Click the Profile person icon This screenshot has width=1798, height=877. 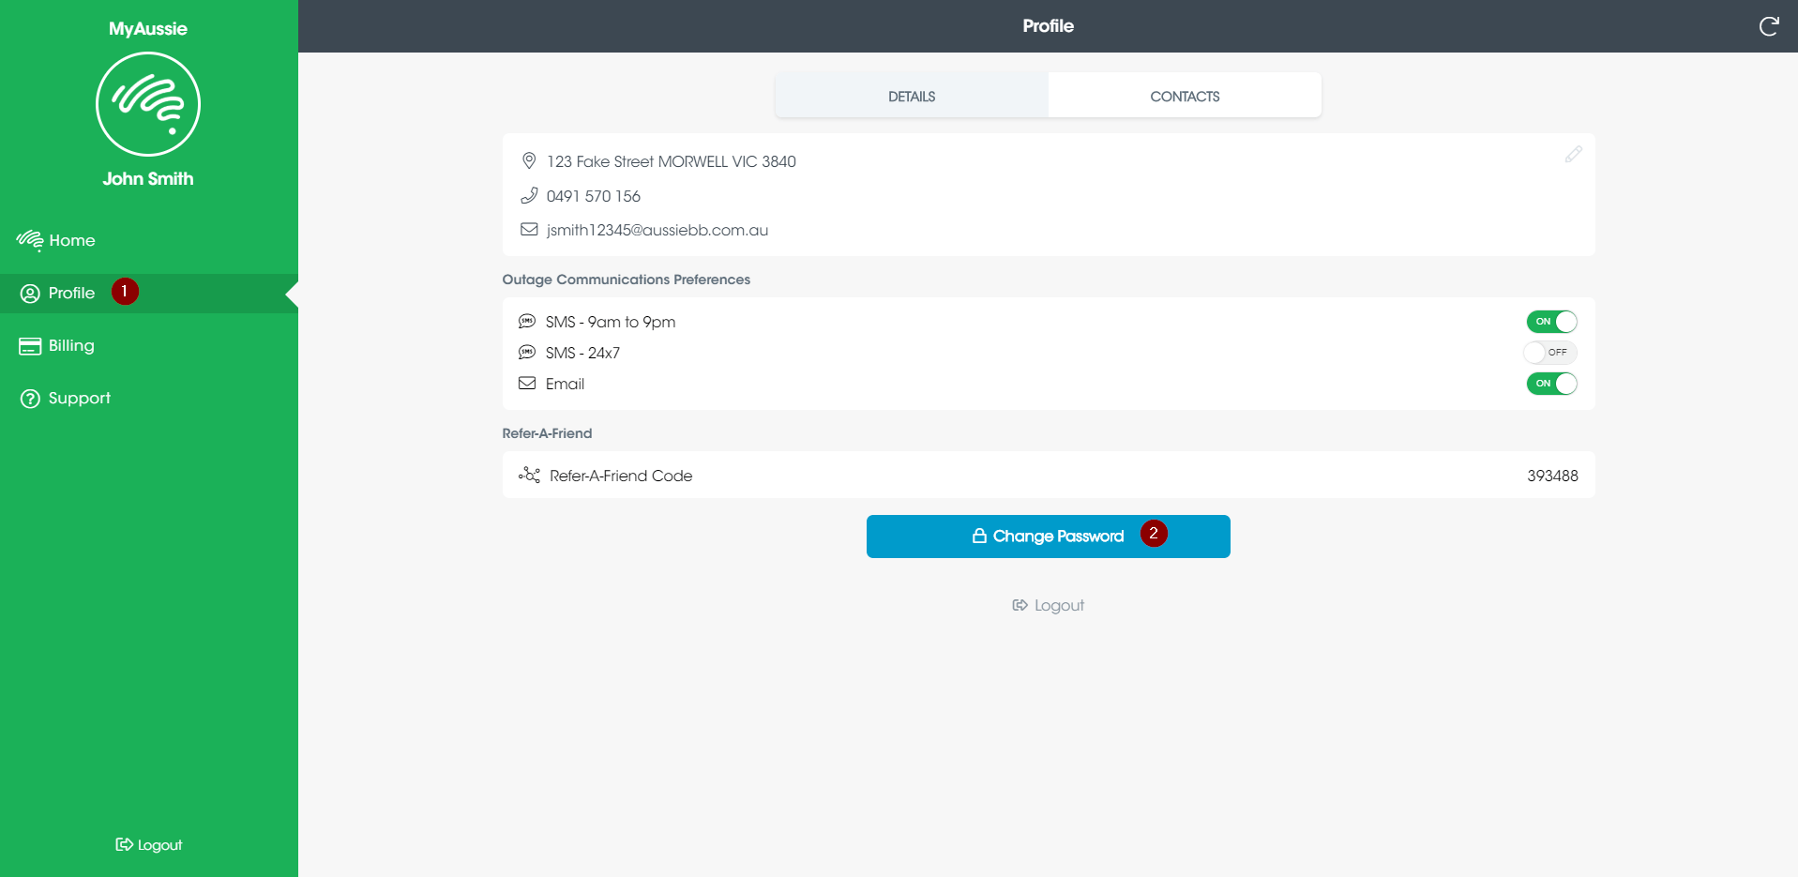[x=29, y=293]
